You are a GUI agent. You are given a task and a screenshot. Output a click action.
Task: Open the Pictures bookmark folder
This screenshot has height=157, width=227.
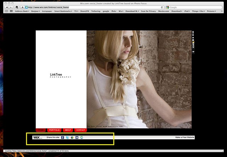point(211,11)
